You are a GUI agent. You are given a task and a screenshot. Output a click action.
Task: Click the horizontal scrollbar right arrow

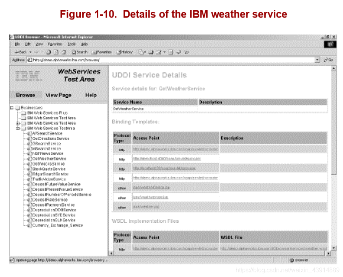pos(328,253)
